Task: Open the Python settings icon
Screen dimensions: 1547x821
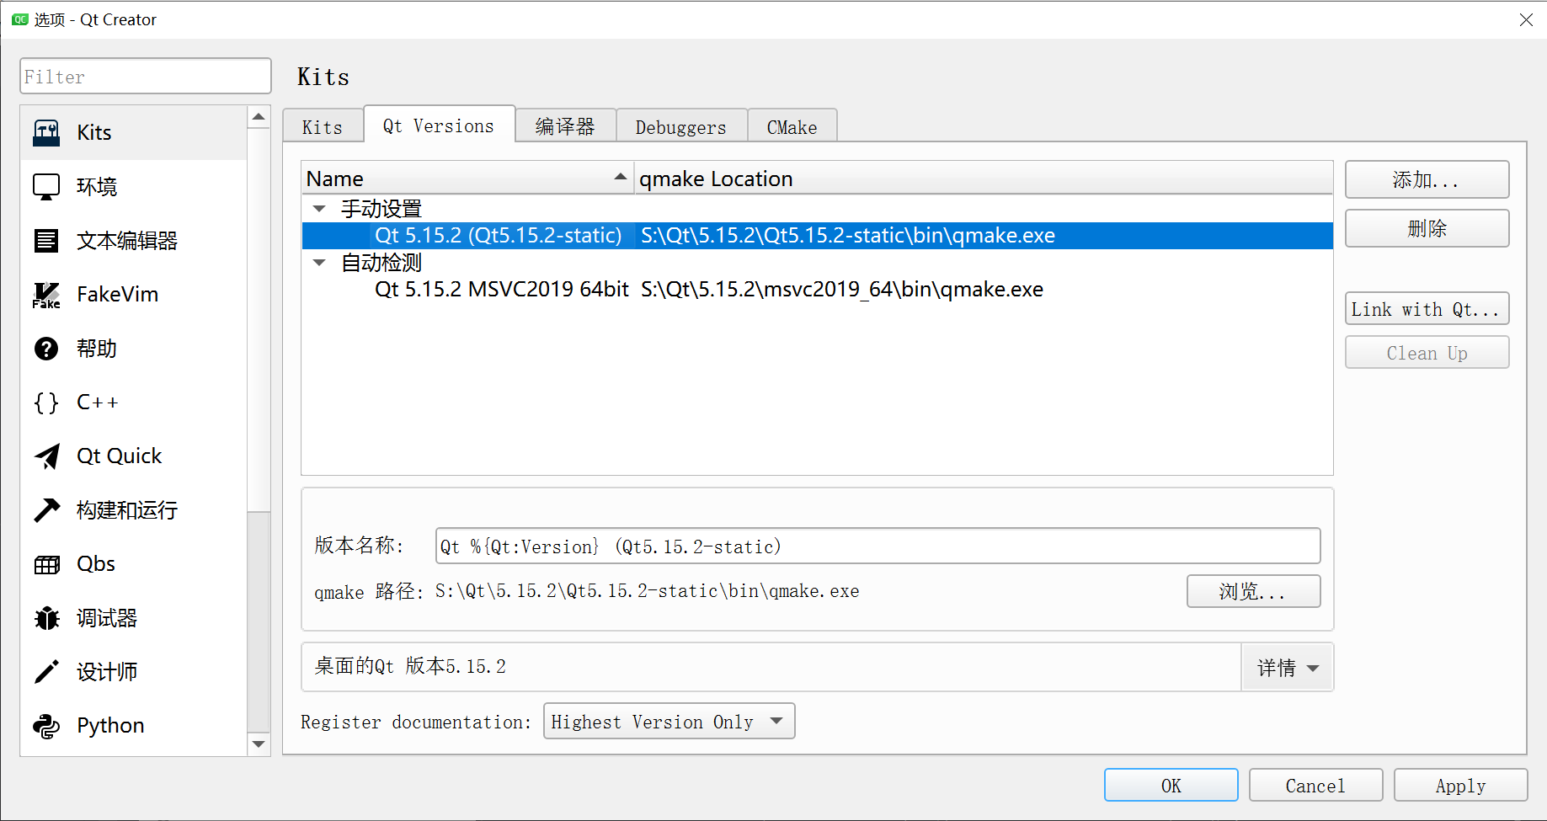Action: (46, 726)
